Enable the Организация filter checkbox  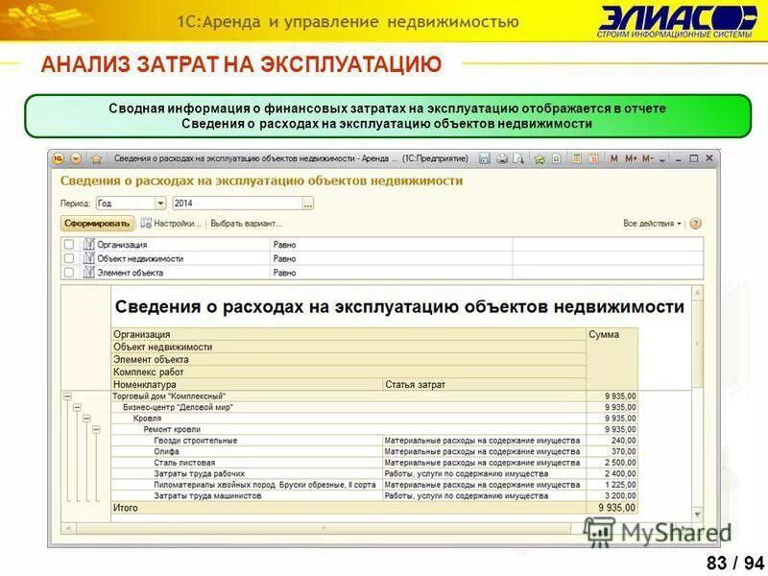(x=68, y=245)
